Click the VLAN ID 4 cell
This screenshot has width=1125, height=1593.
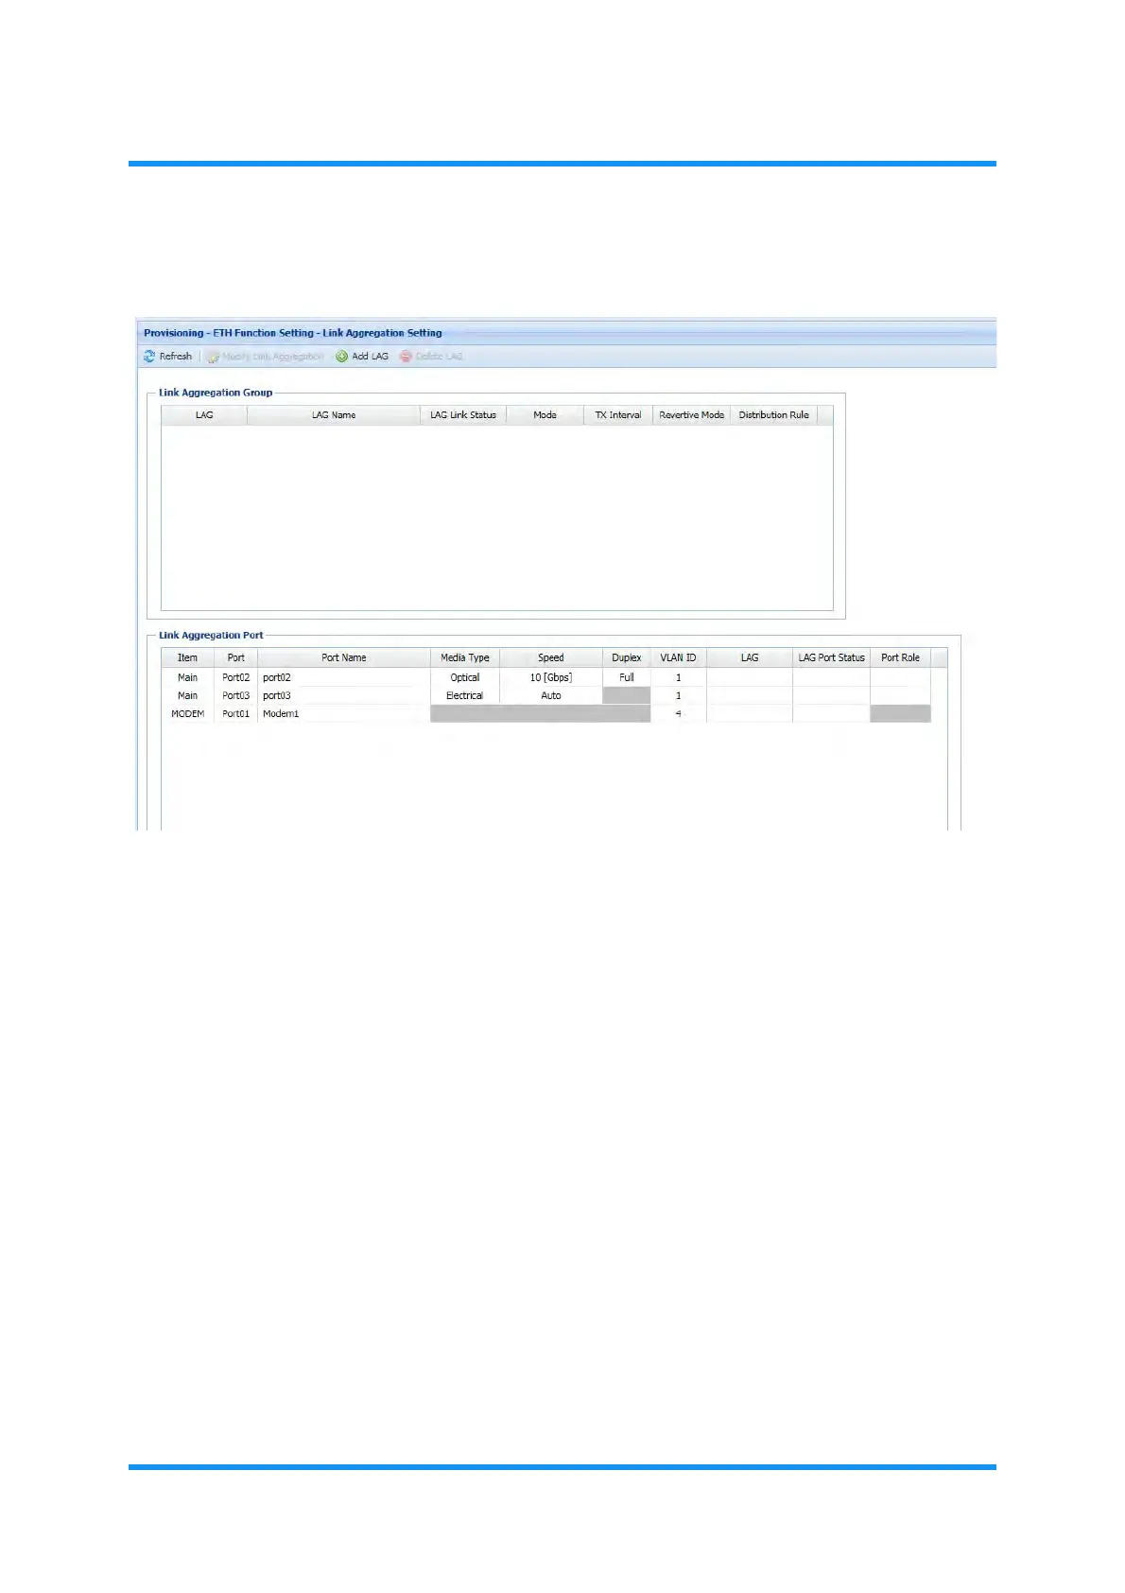[x=679, y=714]
